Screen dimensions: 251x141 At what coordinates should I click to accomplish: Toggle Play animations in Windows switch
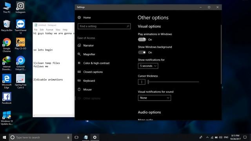(x=142, y=40)
